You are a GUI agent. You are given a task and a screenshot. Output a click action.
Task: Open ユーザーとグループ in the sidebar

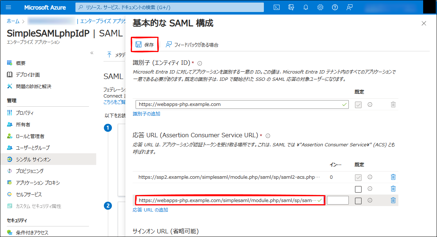point(32,148)
